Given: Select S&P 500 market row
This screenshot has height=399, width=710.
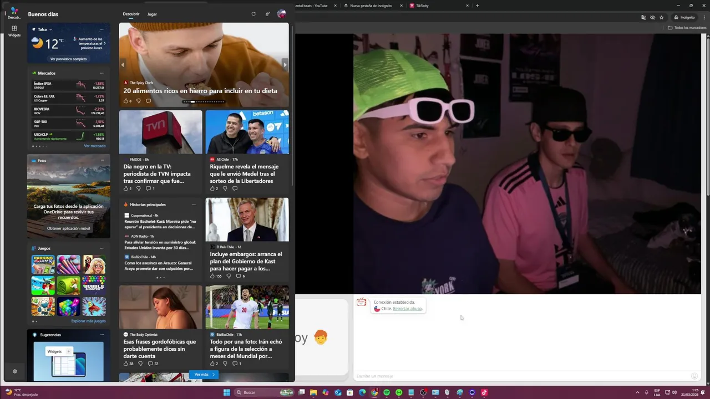Looking at the screenshot, I should point(69,124).
